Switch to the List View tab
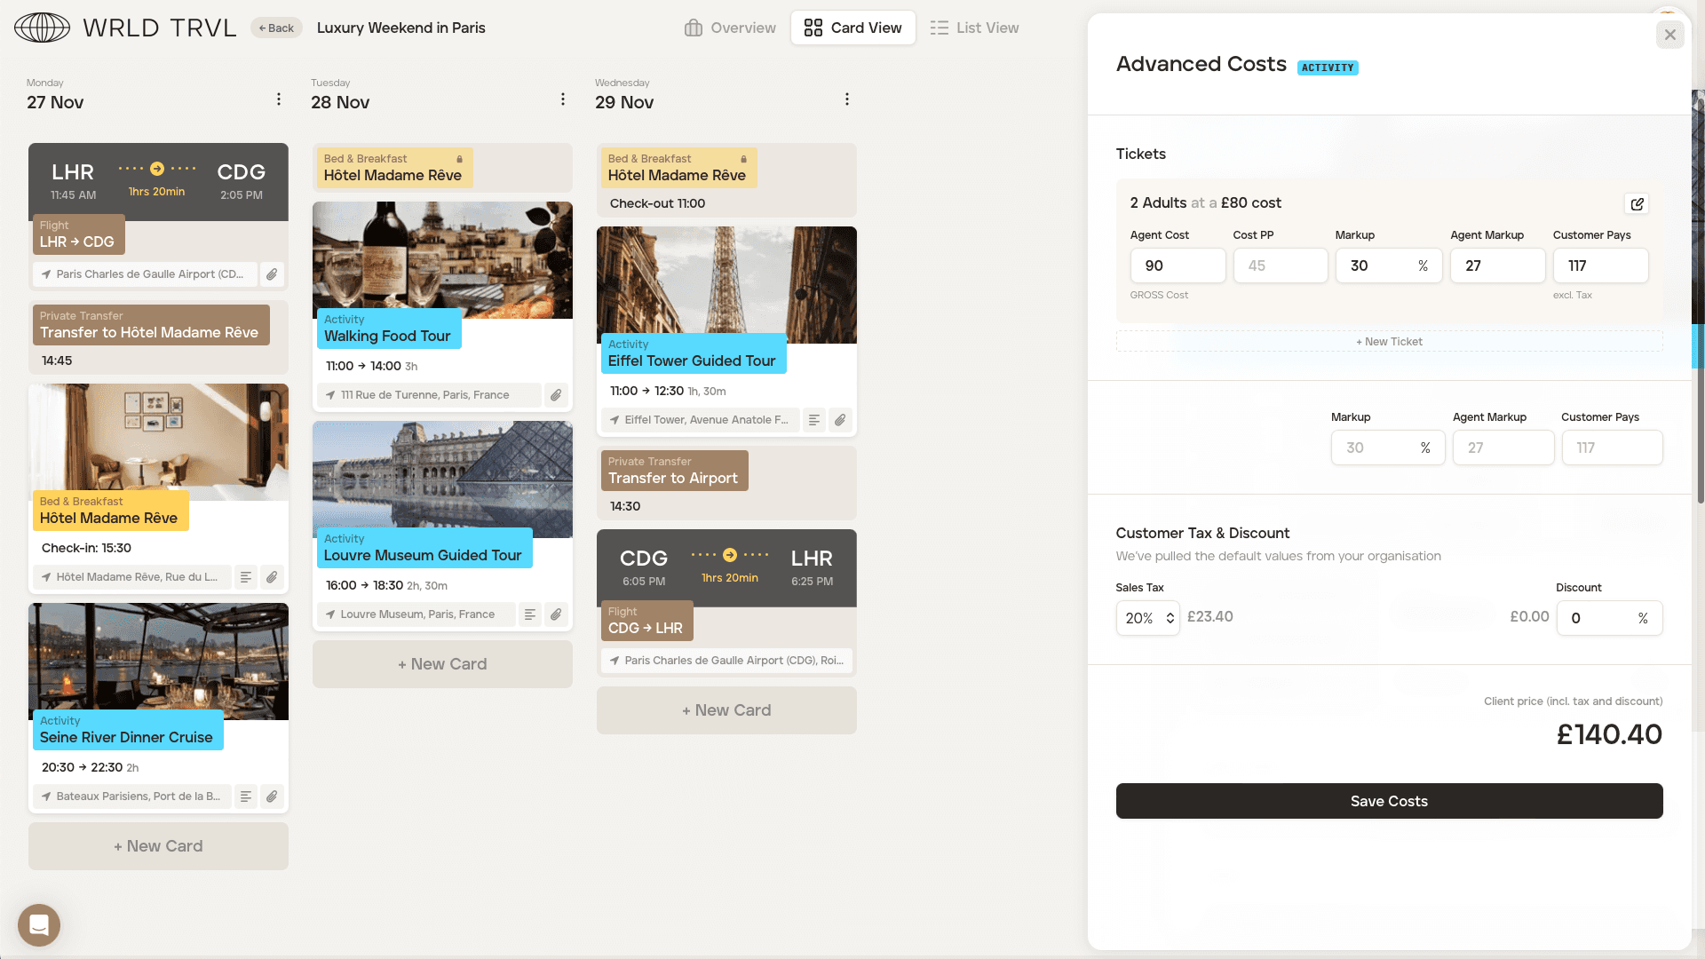This screenshot has height=959, width=1705. (974, 28)
